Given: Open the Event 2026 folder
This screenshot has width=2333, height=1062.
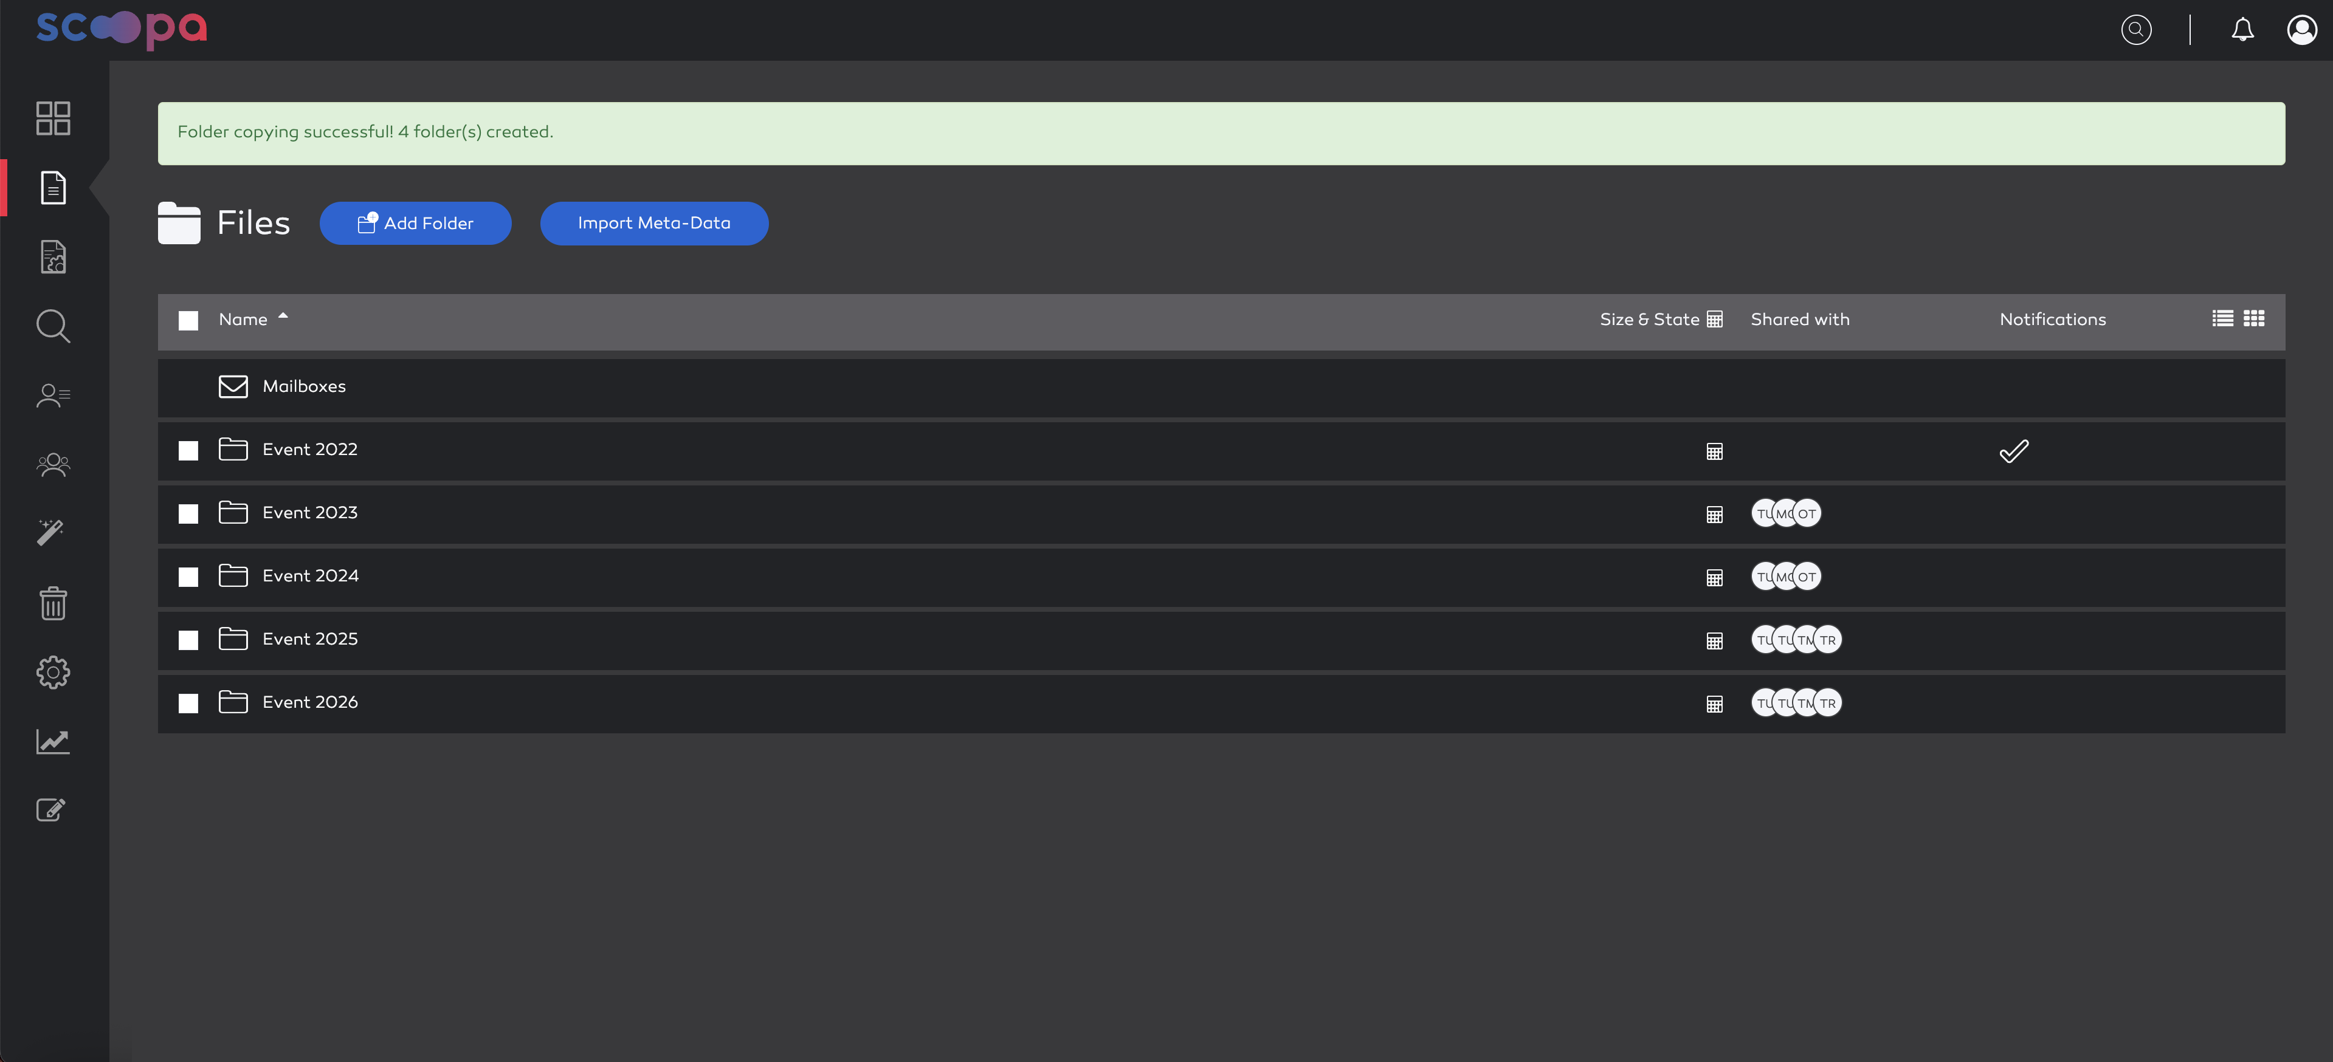Looking at the screenshot, I should click(x=310, y=702).
